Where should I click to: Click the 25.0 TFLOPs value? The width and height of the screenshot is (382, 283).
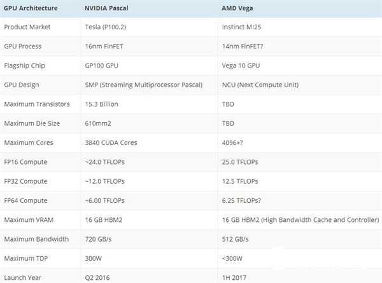(240, 162)
